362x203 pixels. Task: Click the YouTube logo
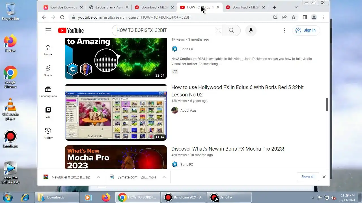[x=71, y=30]
